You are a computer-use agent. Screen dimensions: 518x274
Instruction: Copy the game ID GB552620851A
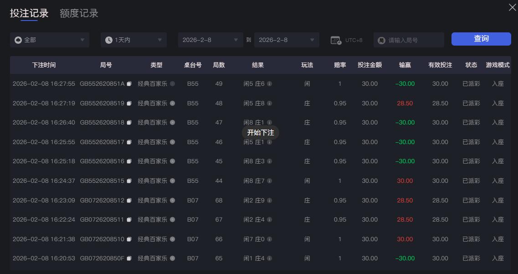point(129,84)
